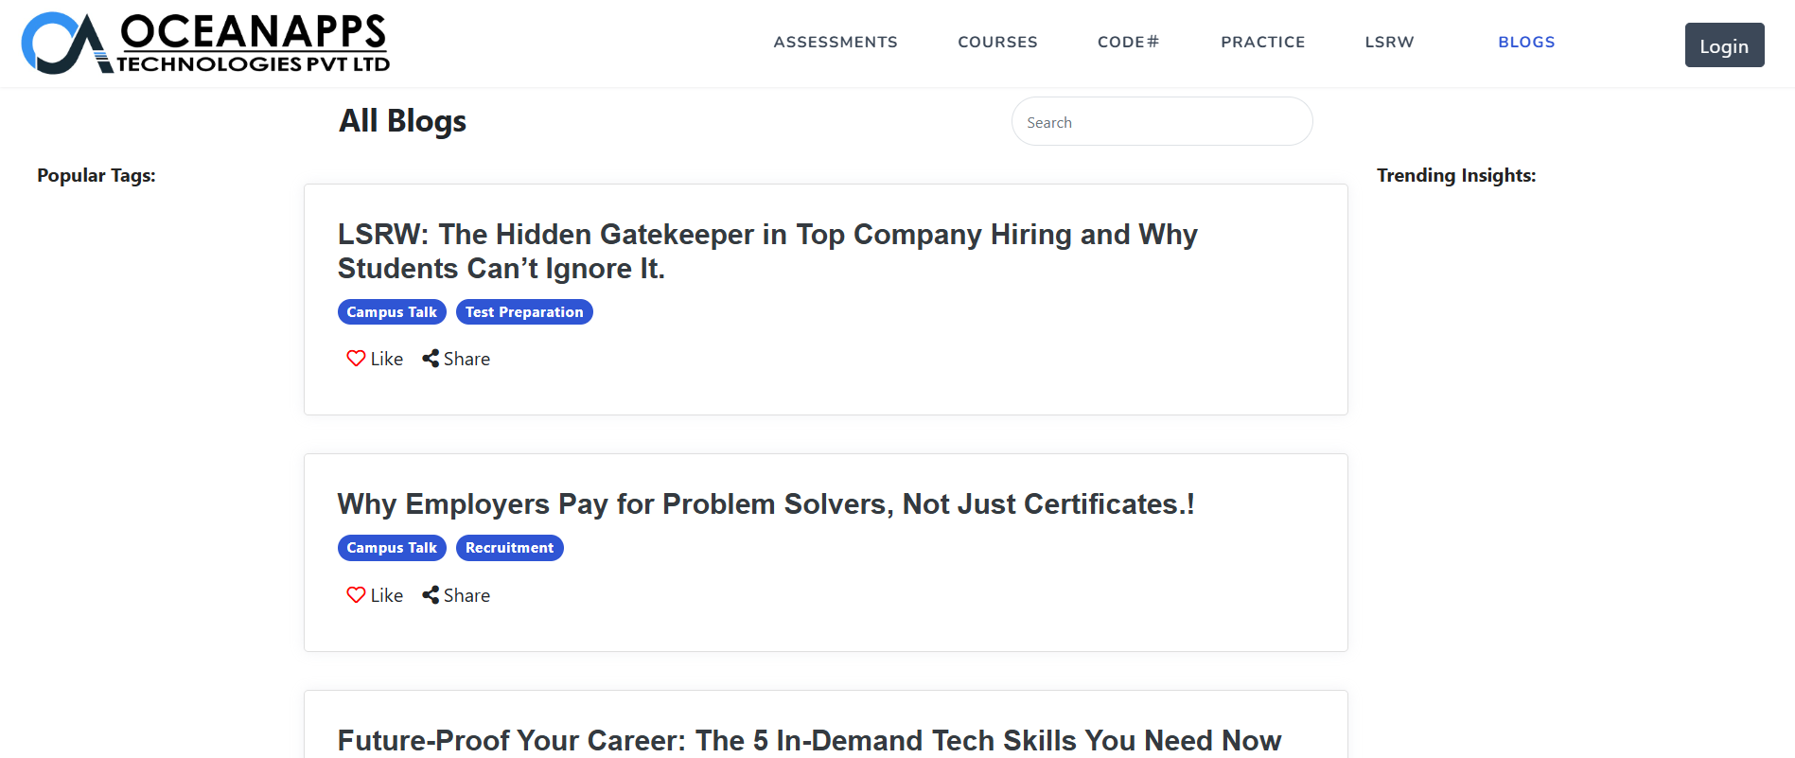
Task: Navigate to the COURSES section
Action: point(997,42)
